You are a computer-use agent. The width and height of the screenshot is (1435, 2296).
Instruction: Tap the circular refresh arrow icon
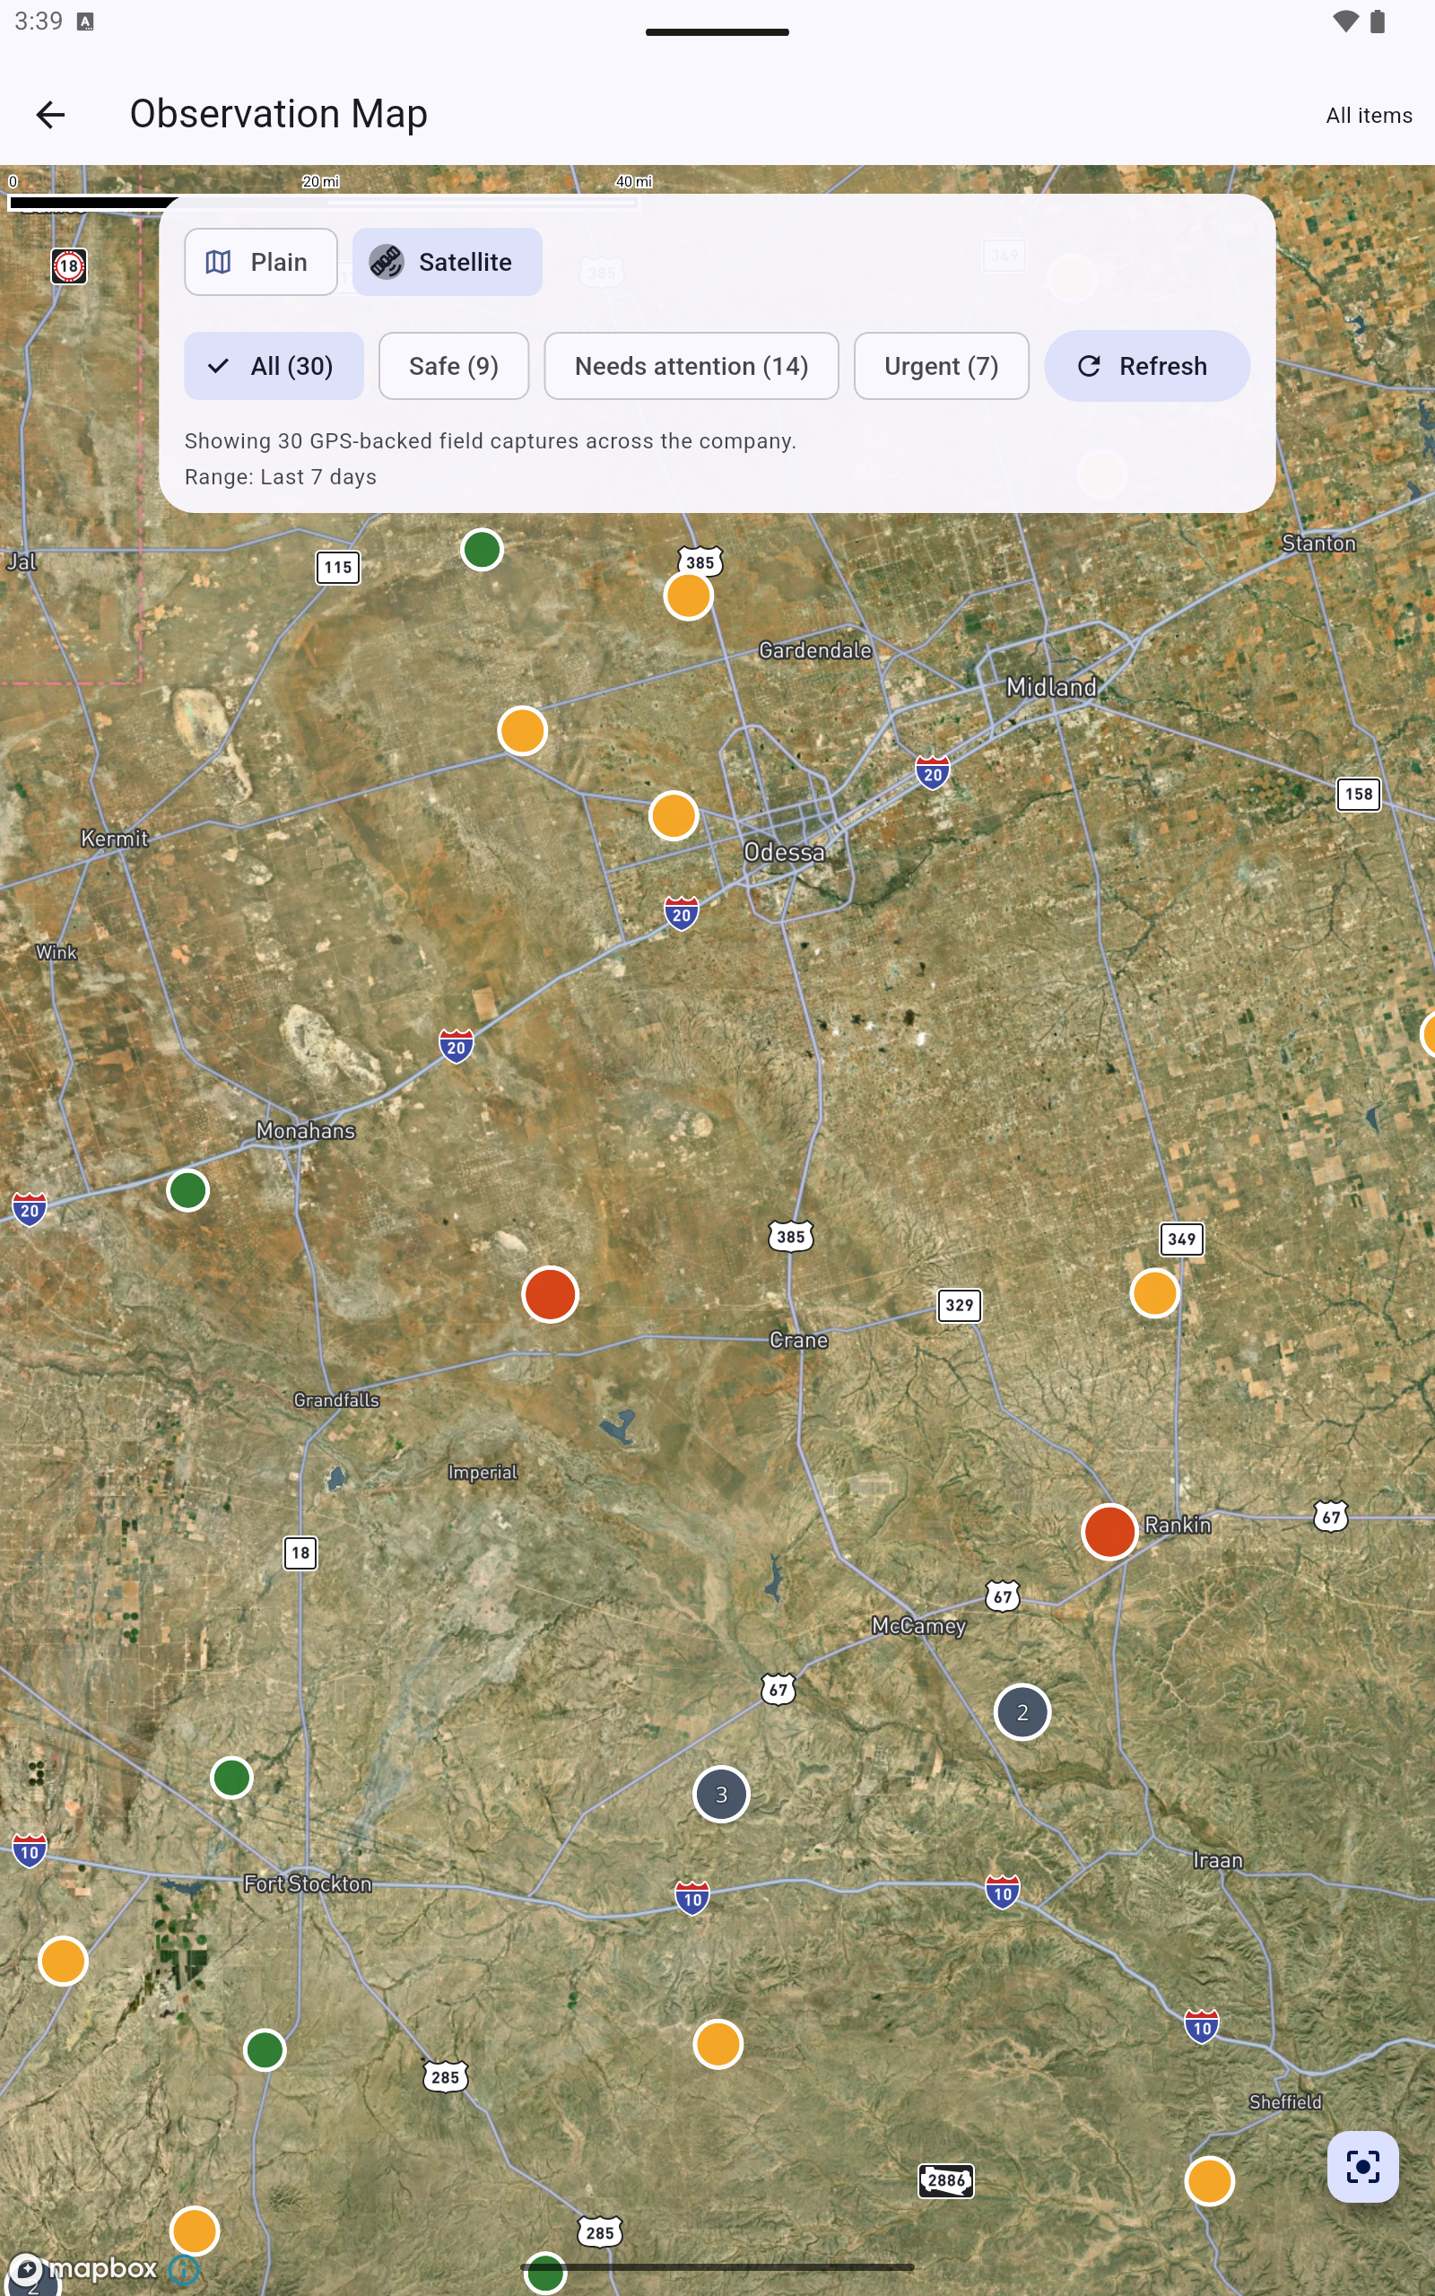click(1090, 365)
